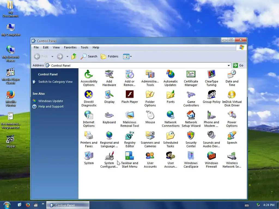Open Display properties
This screenshot has height=209, width=279.
point(109,97)
